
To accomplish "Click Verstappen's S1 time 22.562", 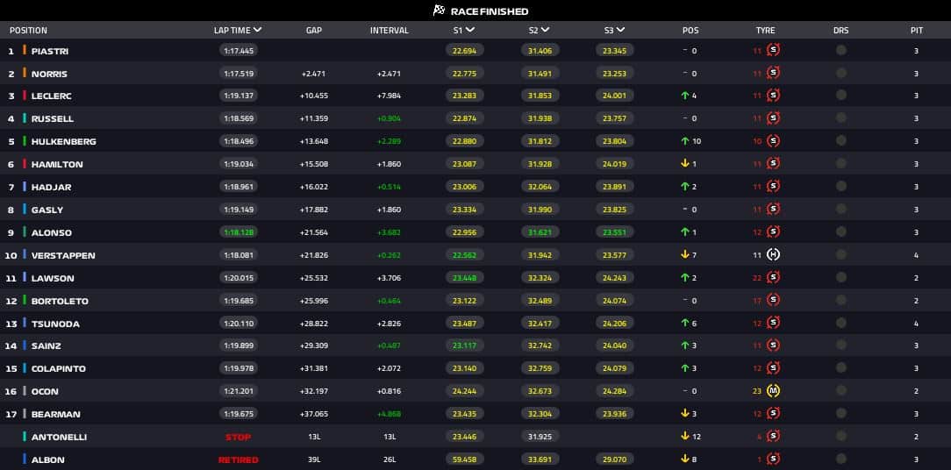I will click(x=465, y=254).
